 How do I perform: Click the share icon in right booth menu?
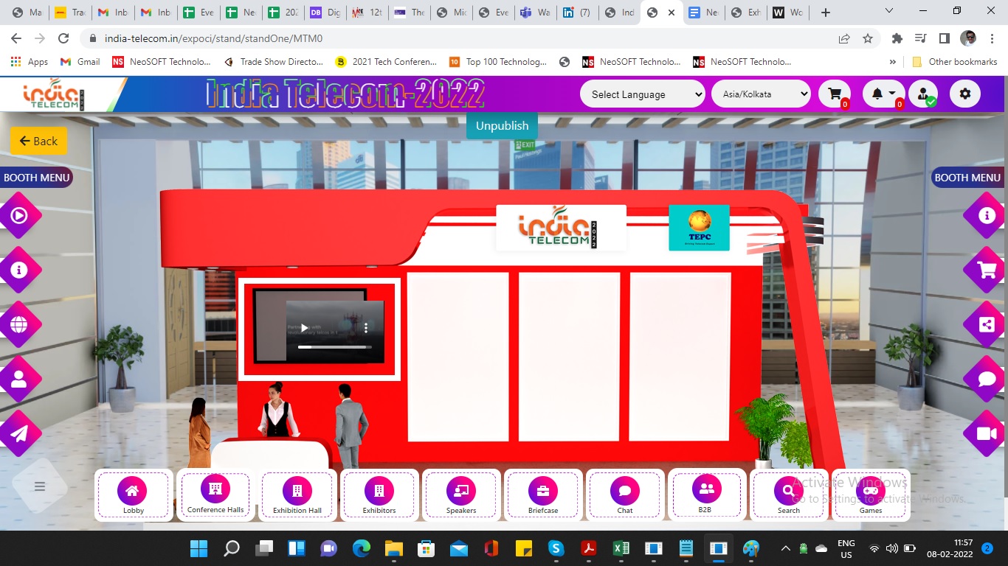(x=987, y=325)
